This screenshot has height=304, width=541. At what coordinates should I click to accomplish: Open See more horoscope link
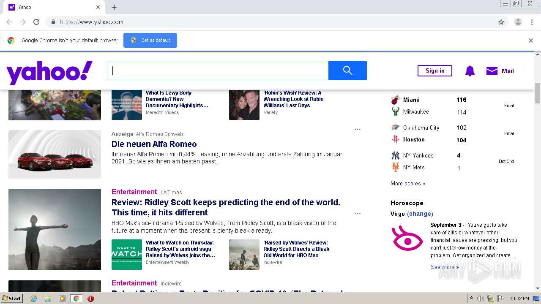pos(445,267)
